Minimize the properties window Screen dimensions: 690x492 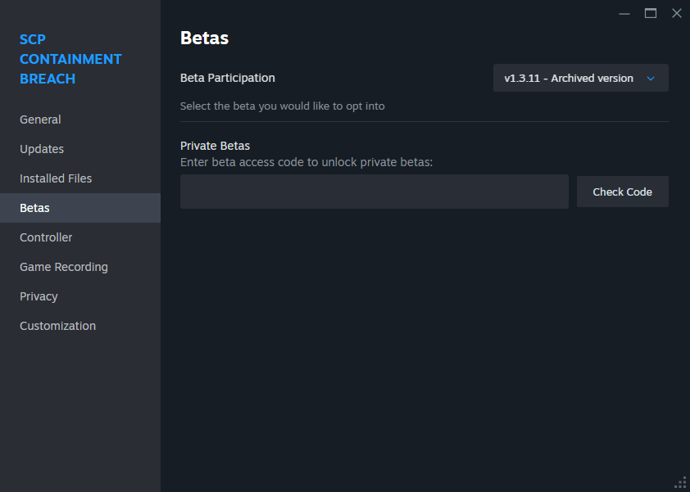(x=624, y=13)
